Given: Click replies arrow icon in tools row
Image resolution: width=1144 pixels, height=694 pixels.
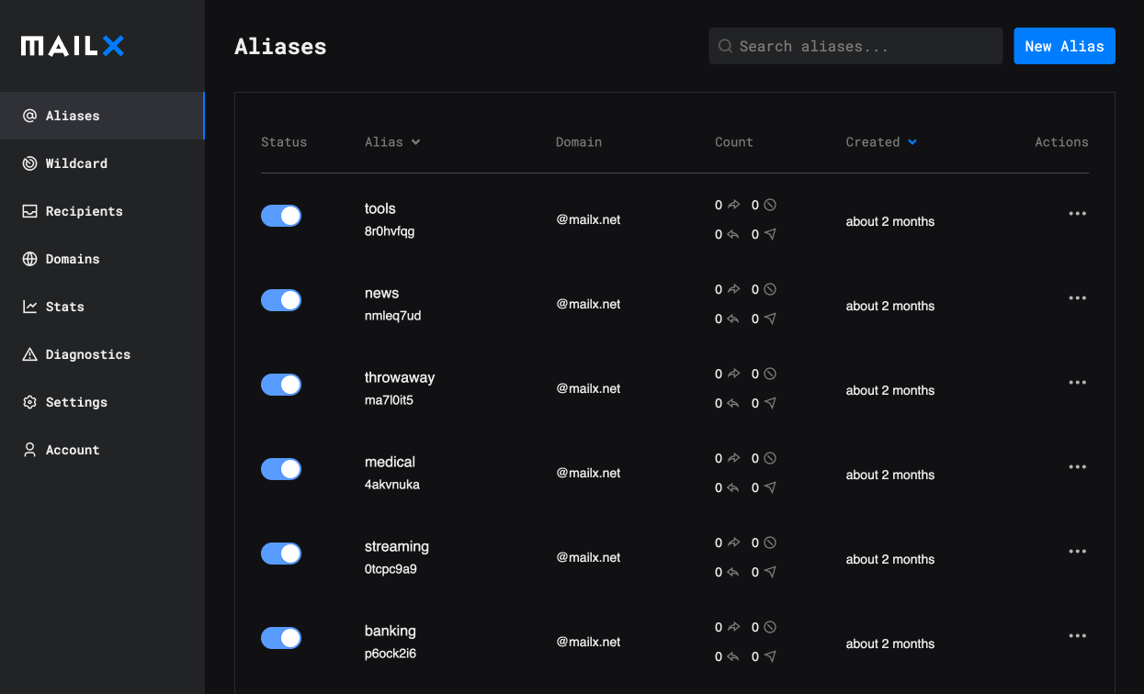Looking at the screenshot, I should [733, 234].
